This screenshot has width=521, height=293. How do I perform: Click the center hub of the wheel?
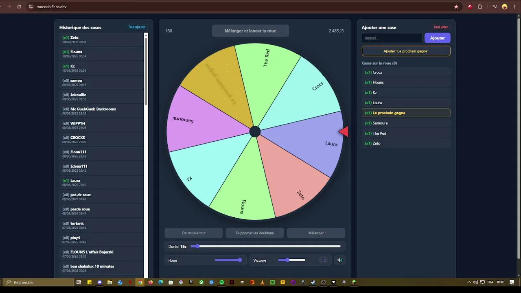click(255, 131)
